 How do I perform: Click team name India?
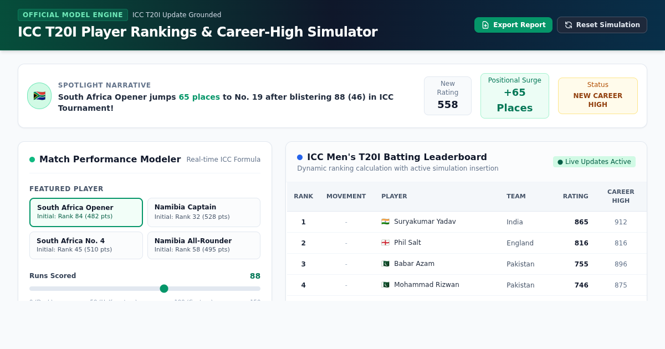pos(515,222)
